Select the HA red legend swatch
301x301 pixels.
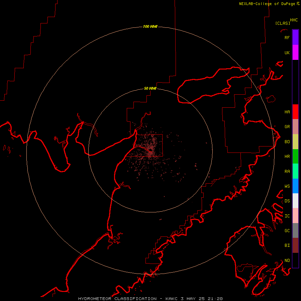pyautogui.click(x=295, y=112)
